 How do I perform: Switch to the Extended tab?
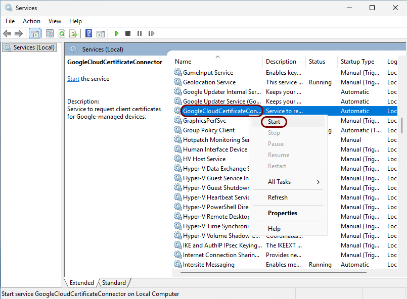pos(82,283)
